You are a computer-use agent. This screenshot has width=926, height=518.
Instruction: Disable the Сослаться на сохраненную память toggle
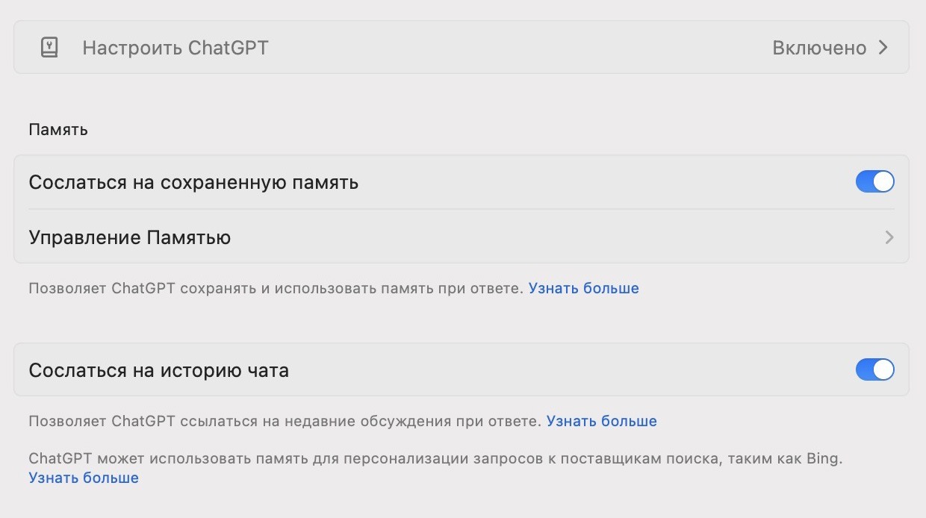pos(874,182)
